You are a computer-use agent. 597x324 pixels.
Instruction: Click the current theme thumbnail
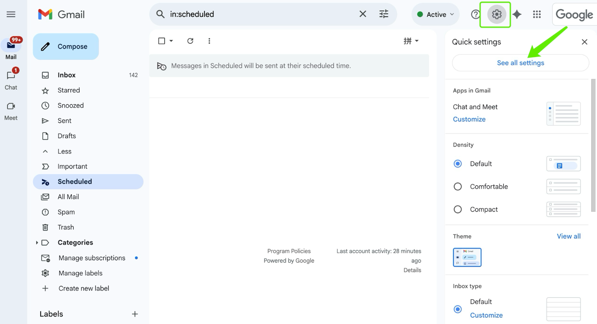click(x=467, y=257)
